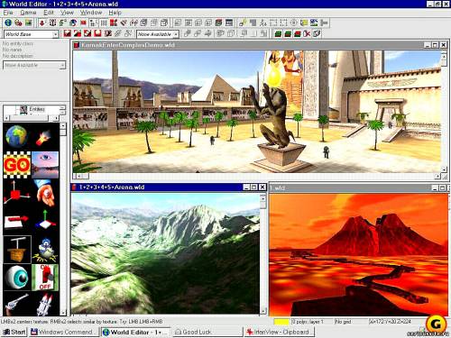Image resolution: width=451 pixels, height=338 pixels.
Task: Click the globe icon in top toolbar
Action: pos(8,23)
